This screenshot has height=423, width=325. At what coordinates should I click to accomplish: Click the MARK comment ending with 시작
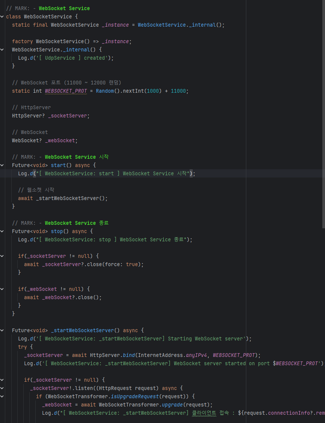coord(60,157)
